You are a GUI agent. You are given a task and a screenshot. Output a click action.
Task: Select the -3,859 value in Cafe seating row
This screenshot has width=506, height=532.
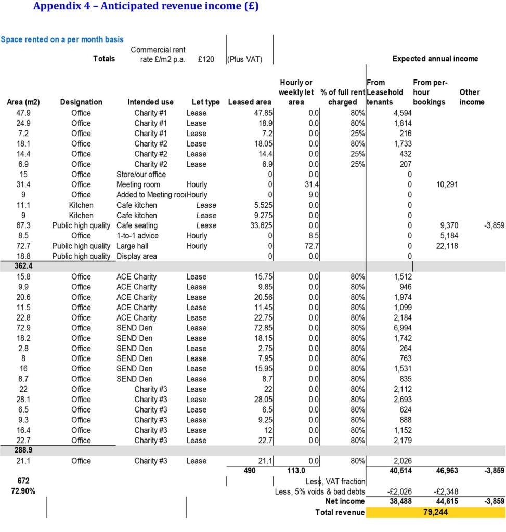(x=494, y=225)
